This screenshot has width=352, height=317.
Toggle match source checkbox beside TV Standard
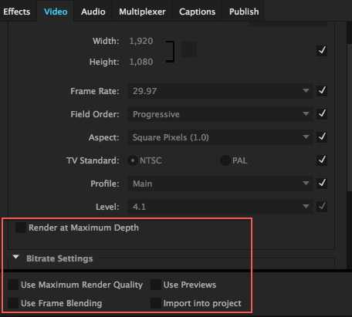coord(322,160)
